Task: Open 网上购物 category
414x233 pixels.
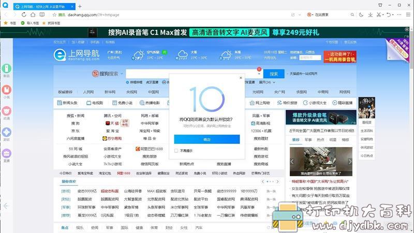Action: [x=260, y=103]
